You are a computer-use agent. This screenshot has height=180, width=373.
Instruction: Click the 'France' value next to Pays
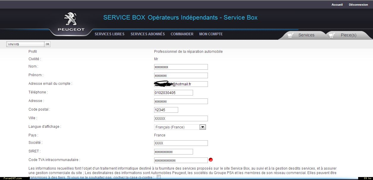tap(160, 135)
